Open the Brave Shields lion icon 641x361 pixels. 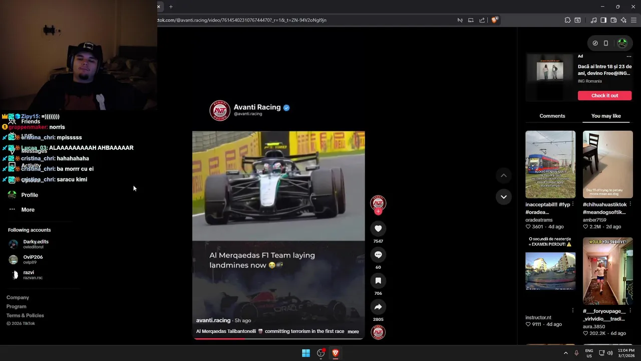click(x=494, y=20)
